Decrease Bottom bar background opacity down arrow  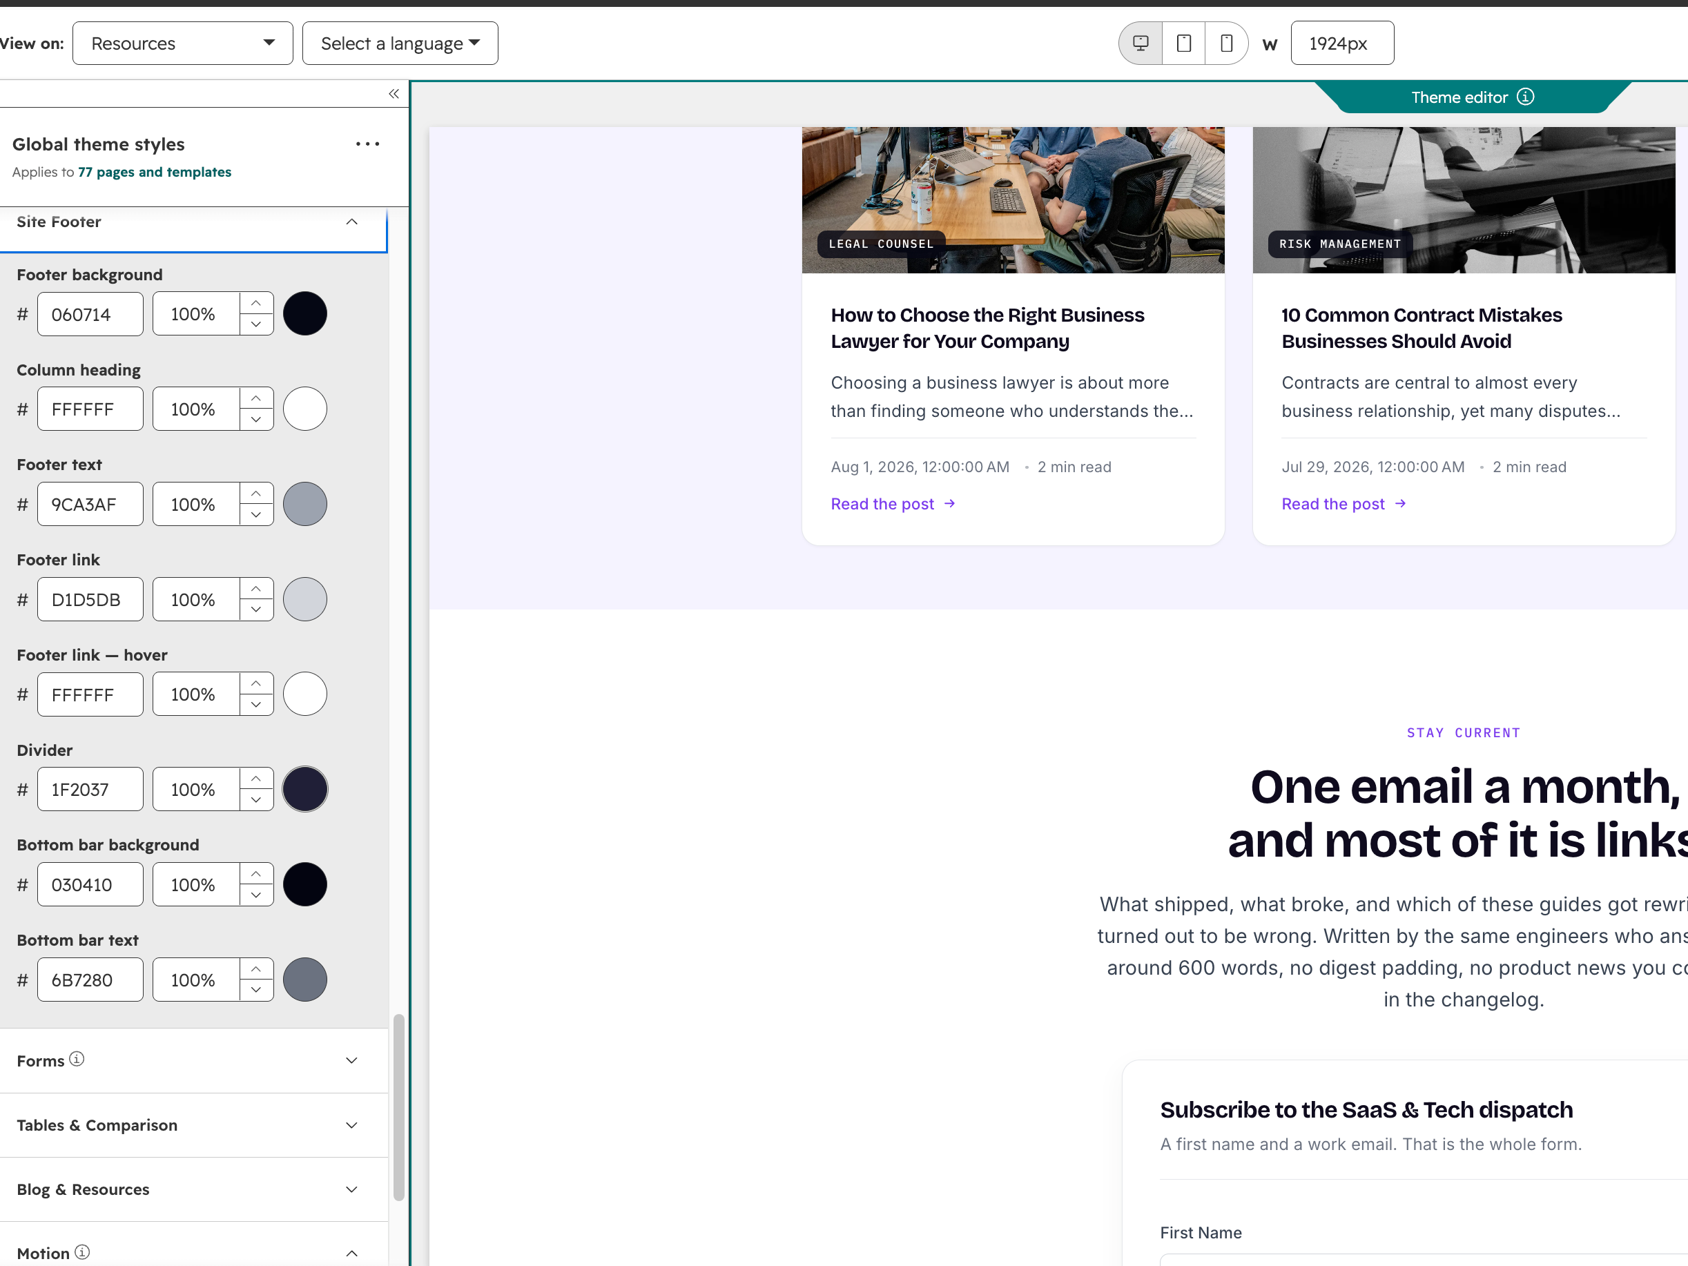(x=256, y=895)
